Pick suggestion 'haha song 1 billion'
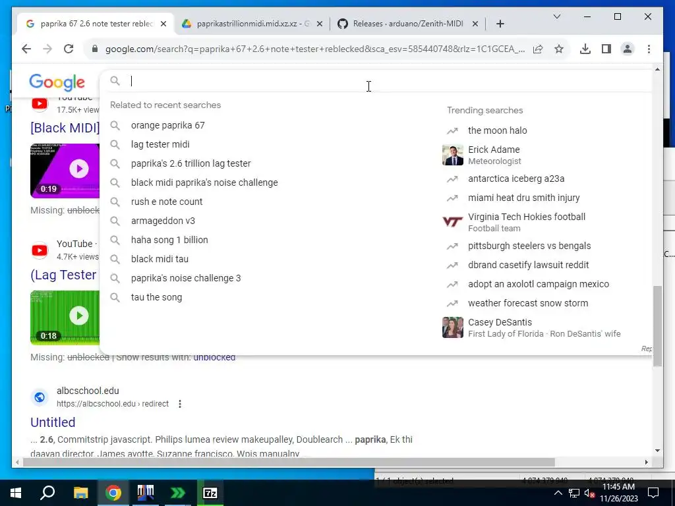Screen dimensions: 675x506 [x=169, y=240]
